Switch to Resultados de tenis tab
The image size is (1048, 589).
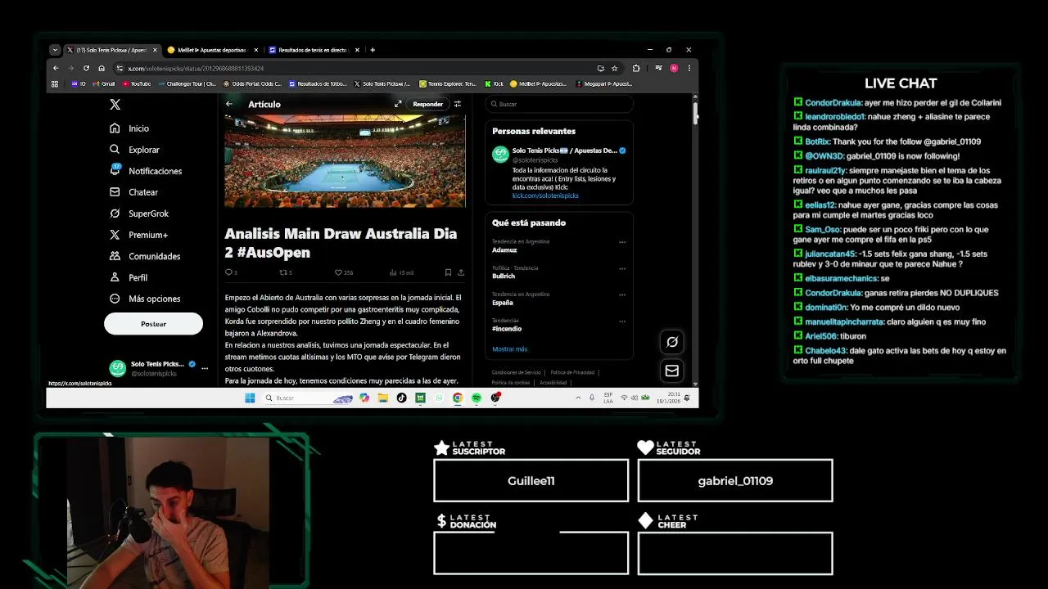313,50
